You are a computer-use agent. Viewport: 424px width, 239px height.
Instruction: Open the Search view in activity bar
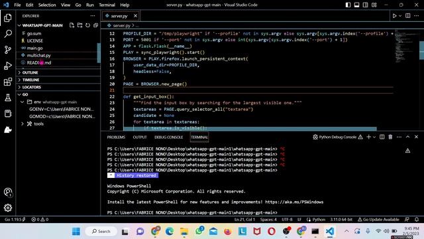(x=8, y=34)
